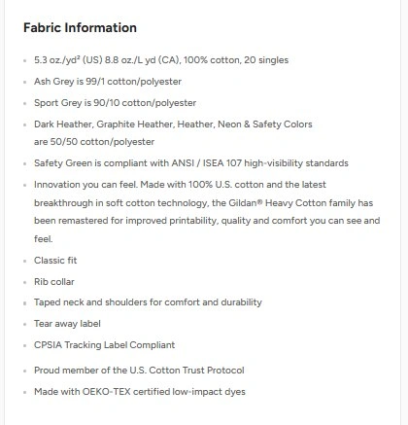
Task: Click the 5.3 oz./yd² fabric weight line
Action: click(x=161, y=60)
